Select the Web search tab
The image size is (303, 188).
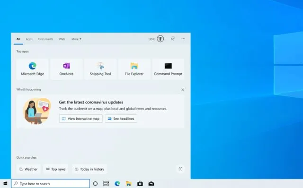point(62,39)
